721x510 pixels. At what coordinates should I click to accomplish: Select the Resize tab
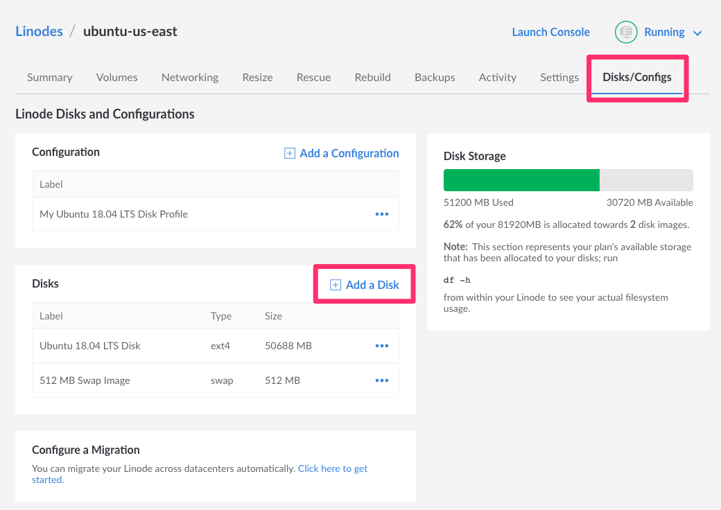pyautogui.click(x=257, y=77)
